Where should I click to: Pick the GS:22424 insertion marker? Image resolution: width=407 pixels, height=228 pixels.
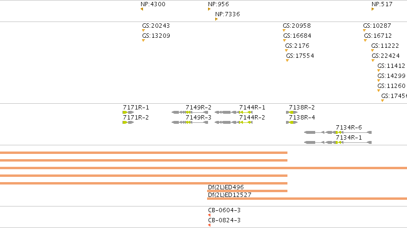tap(373, 61)
